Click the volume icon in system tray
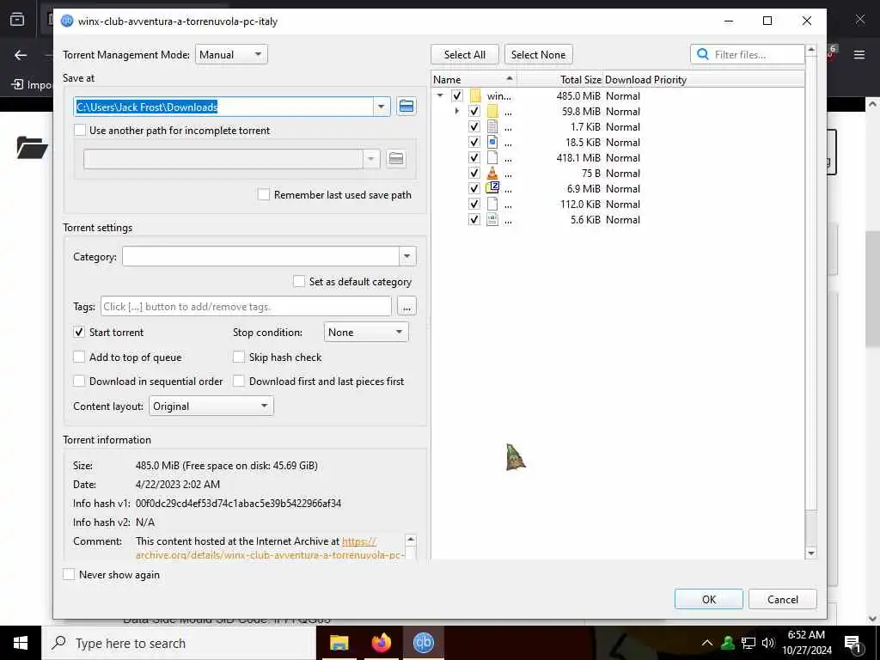This screenshot has height=660, width=880. click(x=768, y=643)
